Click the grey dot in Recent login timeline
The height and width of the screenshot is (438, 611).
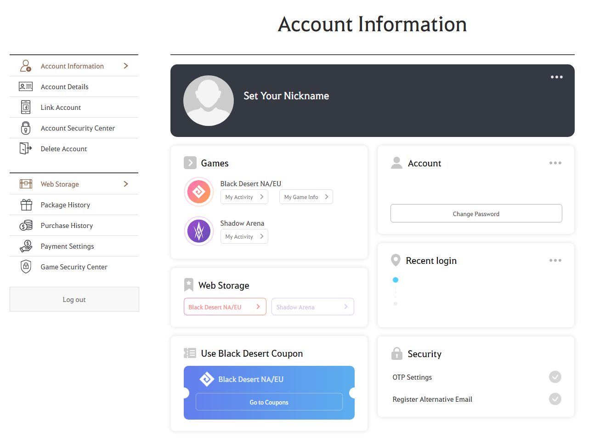coord(396,304)
